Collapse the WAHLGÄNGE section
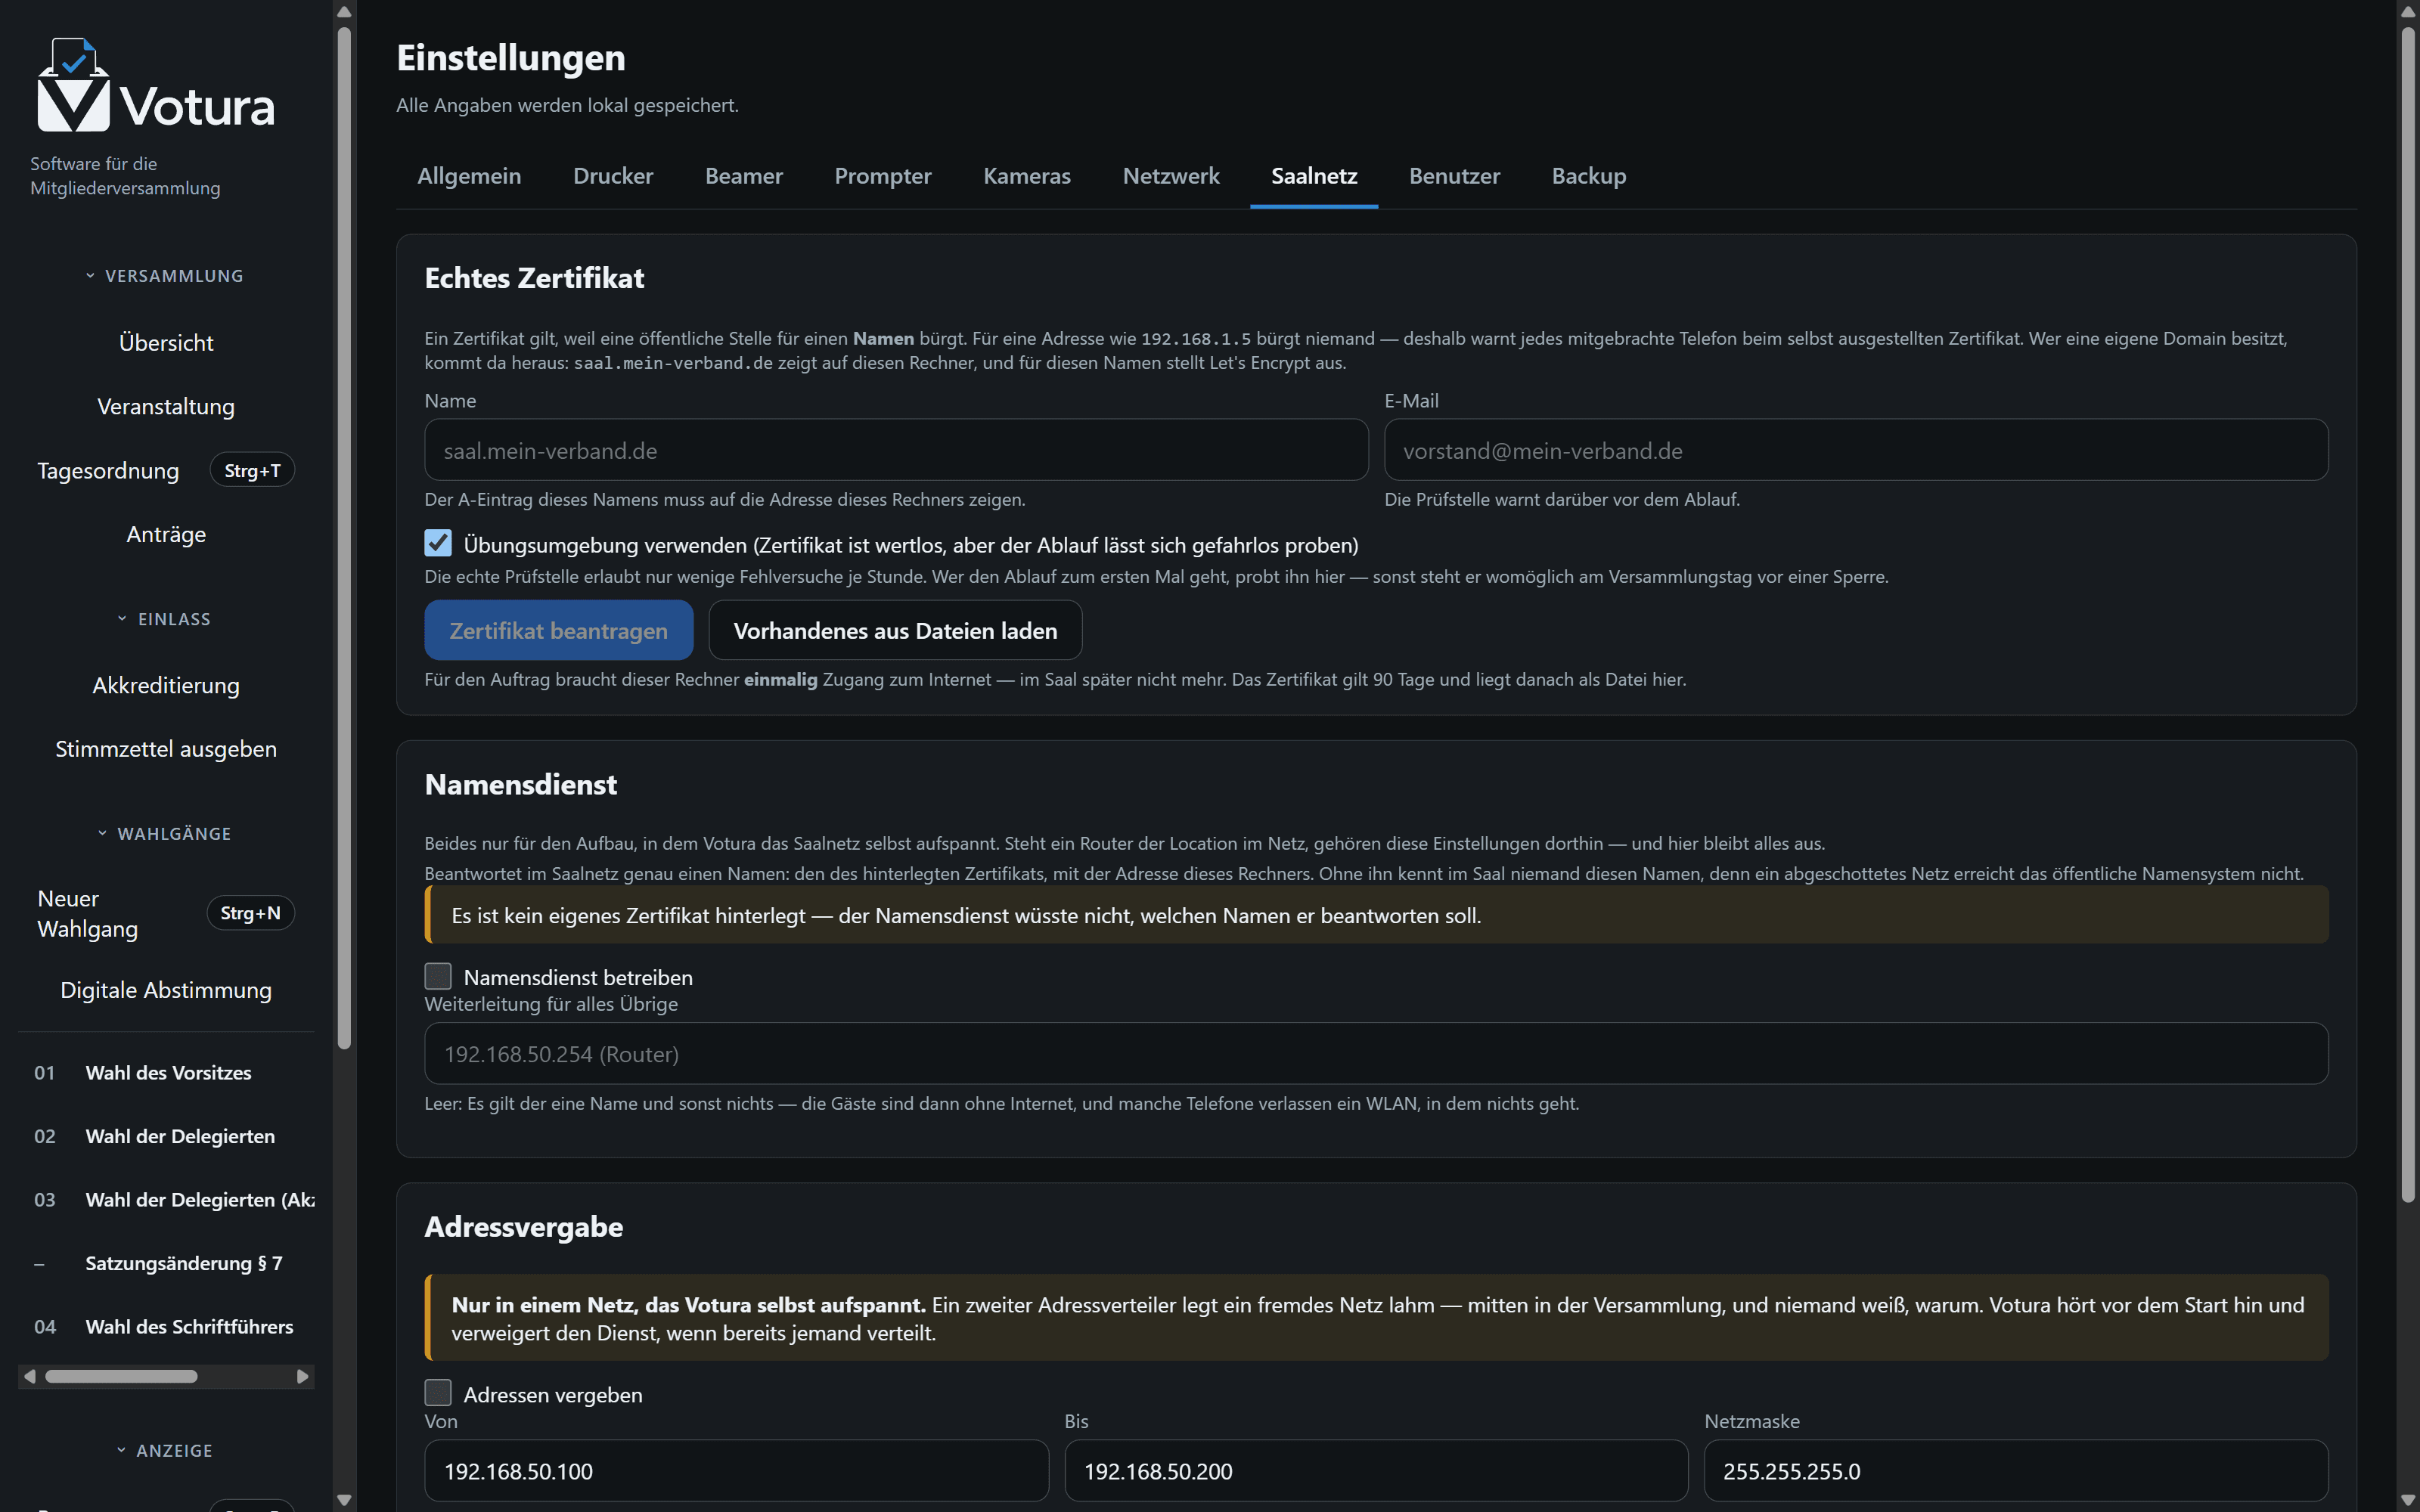2420x1512 pixels. [166, 833]
